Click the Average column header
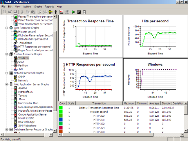 pyautogui.click(x=154, y=103)
